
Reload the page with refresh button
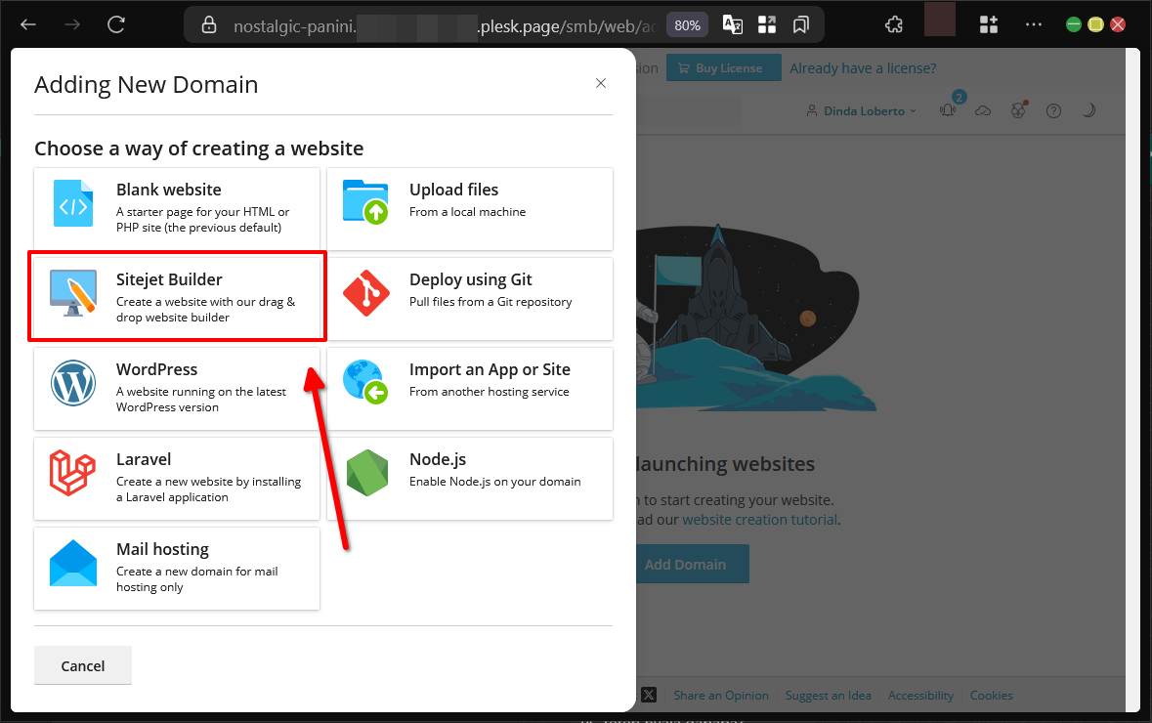(116, 25)
